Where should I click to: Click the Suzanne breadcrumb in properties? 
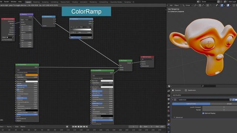176,90
